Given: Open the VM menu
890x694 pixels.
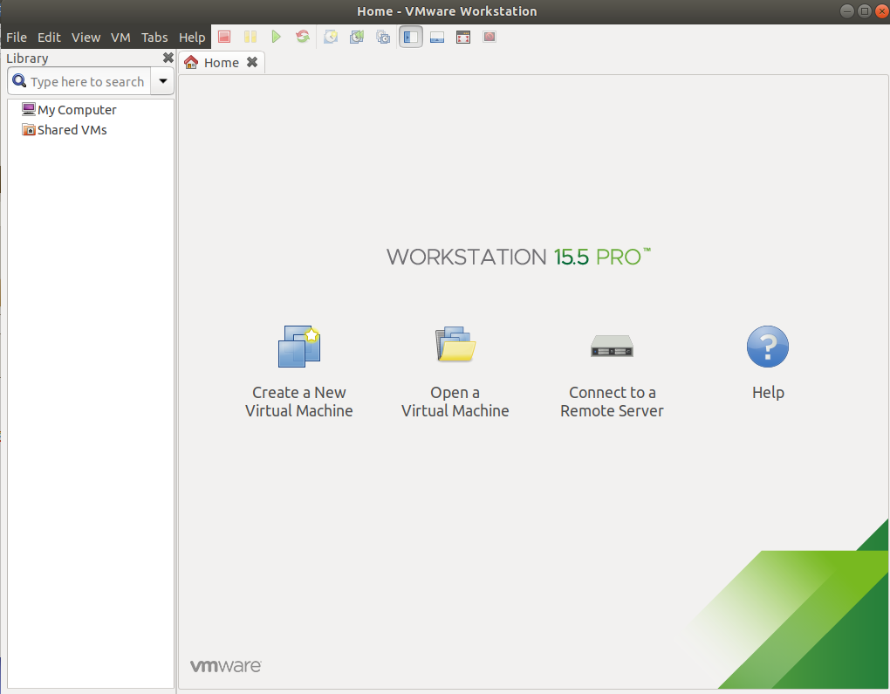Looking at the screenshot, I should click(x=120, y=38).
